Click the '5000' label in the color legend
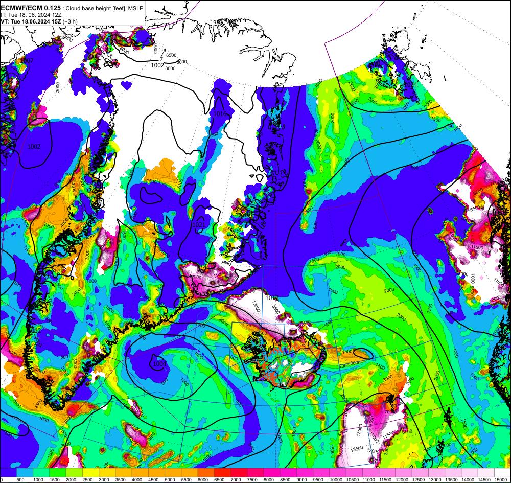Viewport: 511px width, 483px height. [x=170, y=480]
